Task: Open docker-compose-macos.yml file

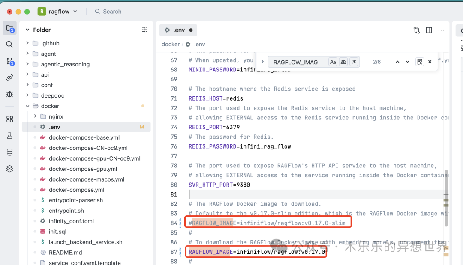Action: click(87, 179)
